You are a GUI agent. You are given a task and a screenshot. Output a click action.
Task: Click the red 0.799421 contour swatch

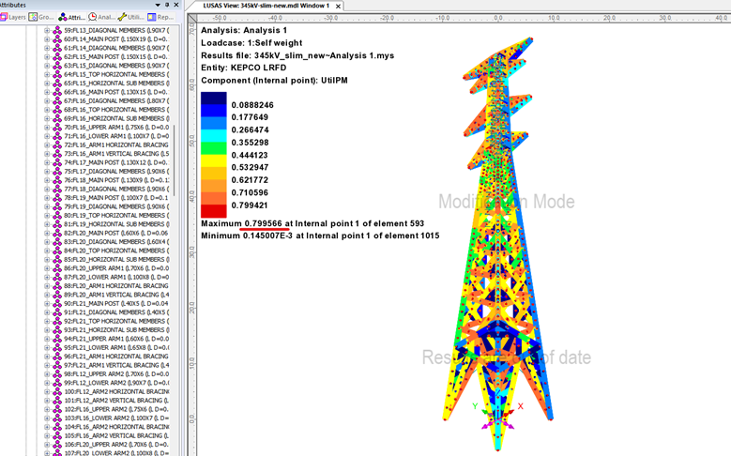215,205
